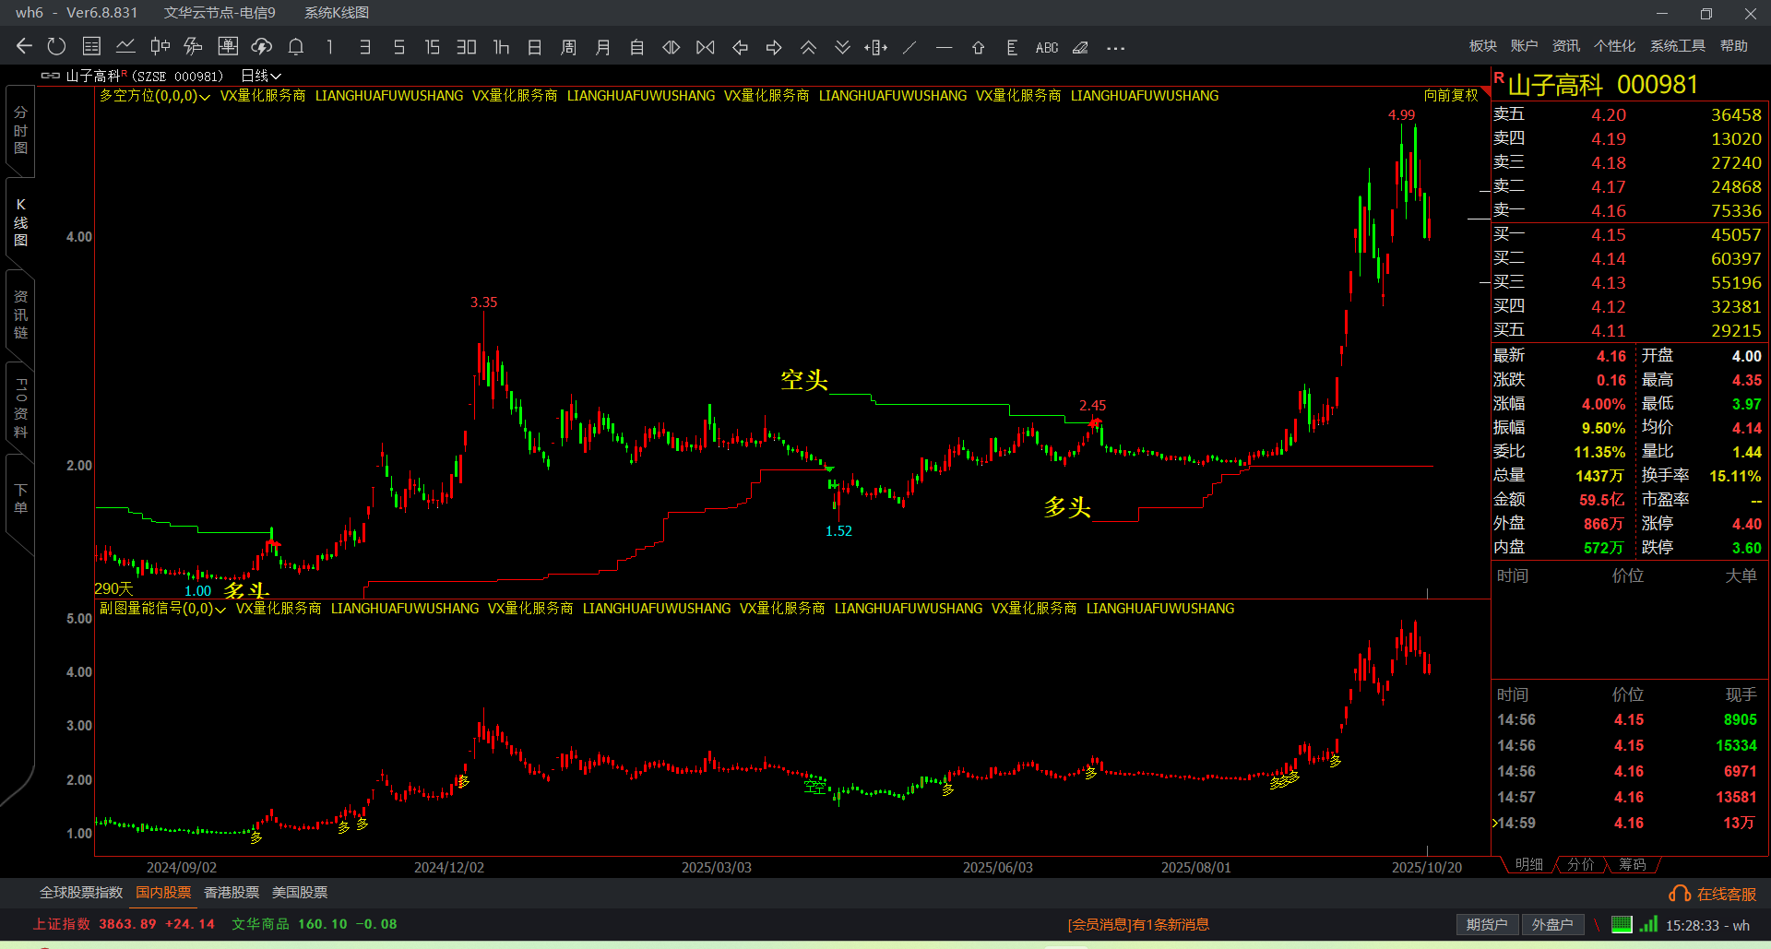This screenshot has height=949, width=1771.
Task: Switch to the time-sharing line chart icon
Action: [x=125, y=47]
